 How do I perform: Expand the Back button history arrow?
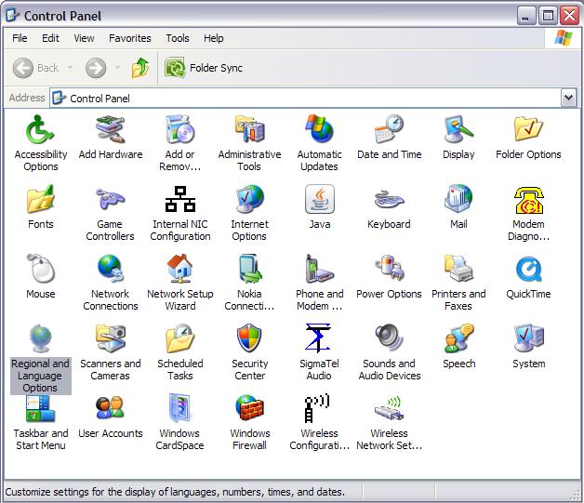click(x=70, y=68)
